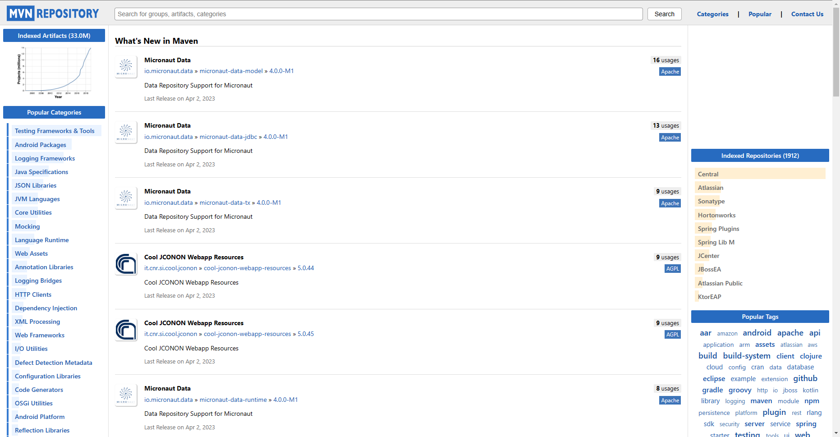Open Java Specifications category
Image resolution: width=840 pixels, height=437 pixels.
tap(41, 172)
